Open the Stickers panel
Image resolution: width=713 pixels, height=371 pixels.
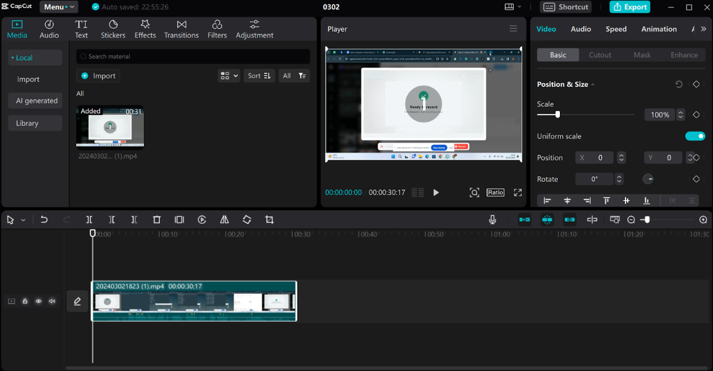click(x=113, y=29)
